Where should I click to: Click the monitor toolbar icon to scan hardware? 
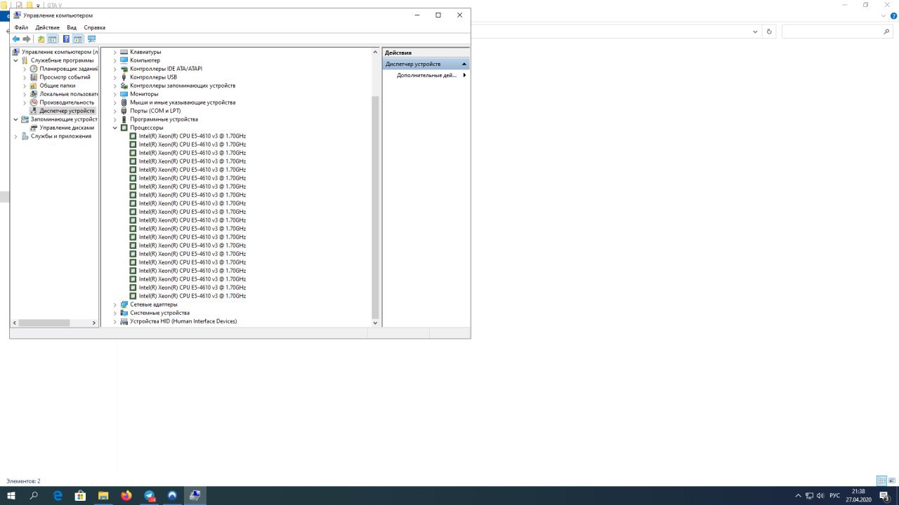(91, 39)
